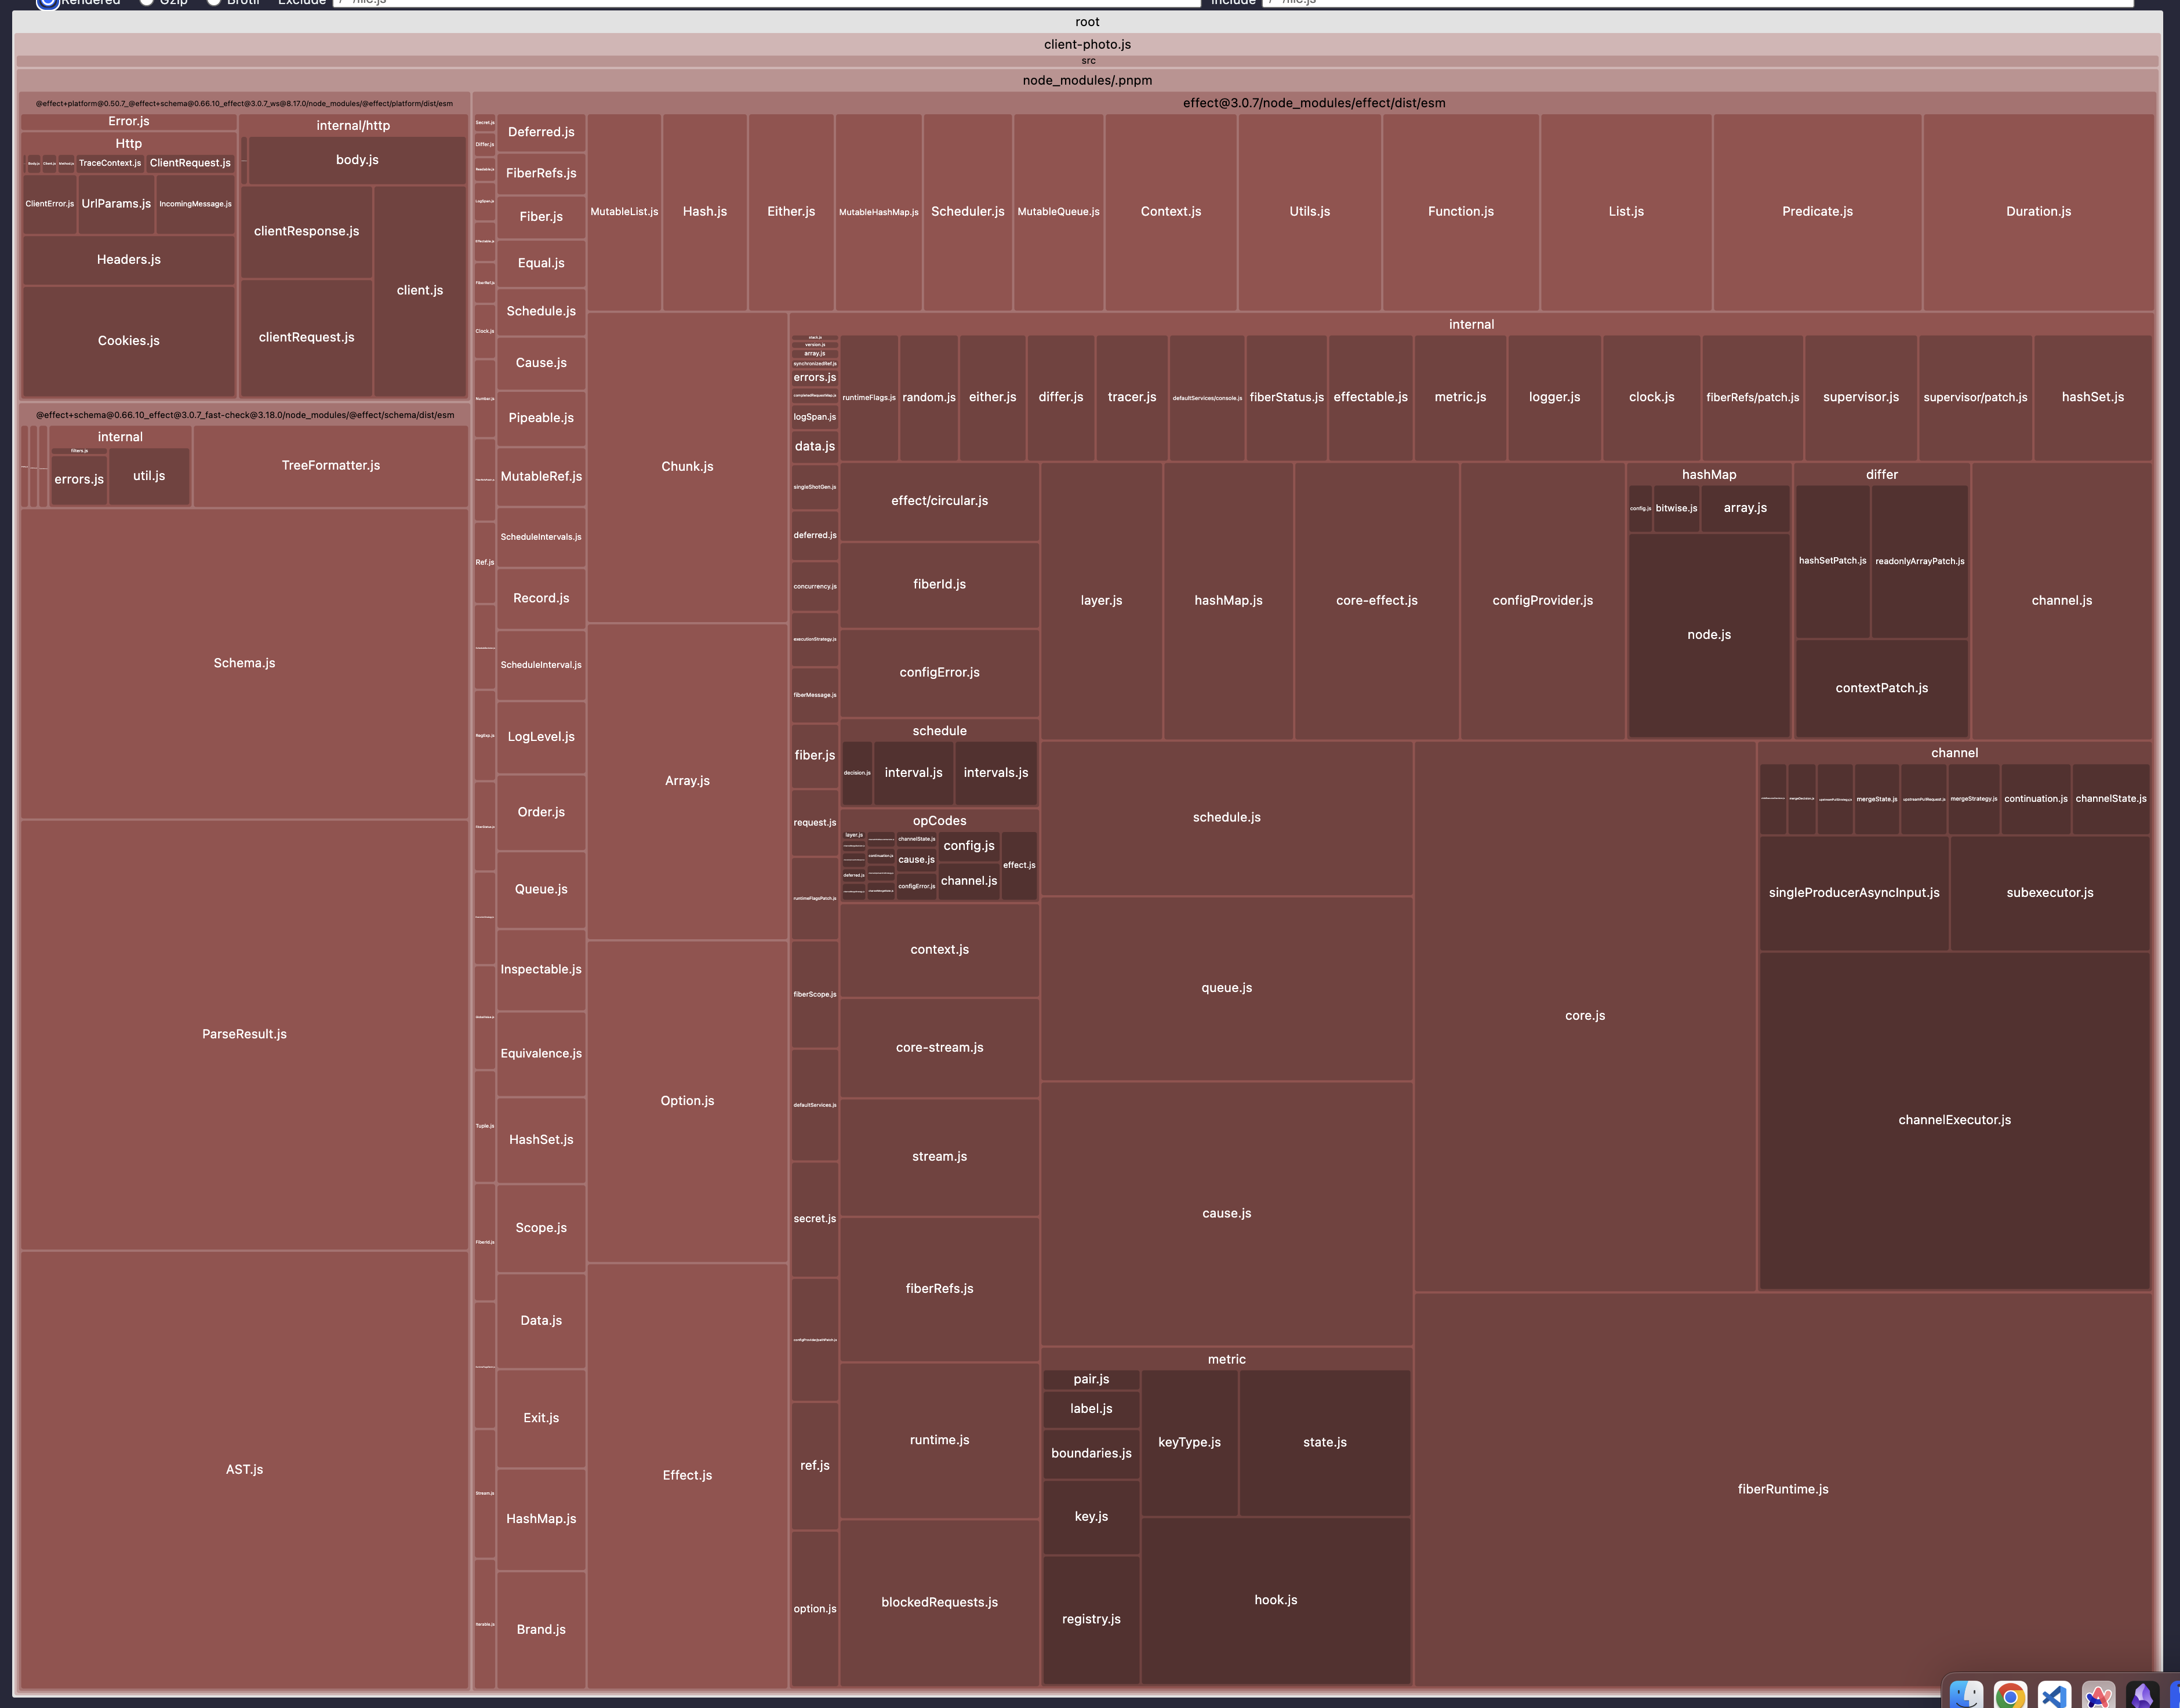The image size is (2180, 1708).
Task: Open the Arc browser dock icon
Action: (x=2098, y=1696)
